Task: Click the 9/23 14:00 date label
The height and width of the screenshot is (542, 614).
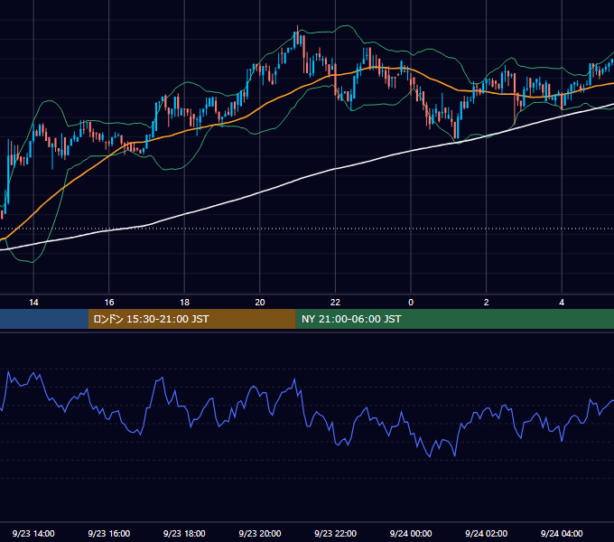Action: pyautogui.click(x=33, y=533)
